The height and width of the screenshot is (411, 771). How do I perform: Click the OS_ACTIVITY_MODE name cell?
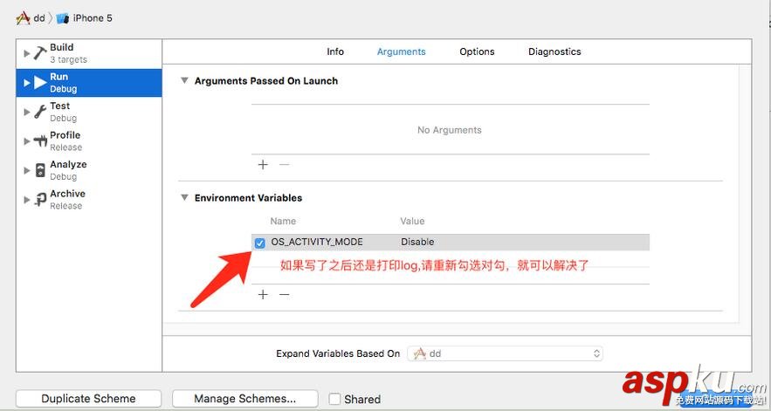click(317, 242)
